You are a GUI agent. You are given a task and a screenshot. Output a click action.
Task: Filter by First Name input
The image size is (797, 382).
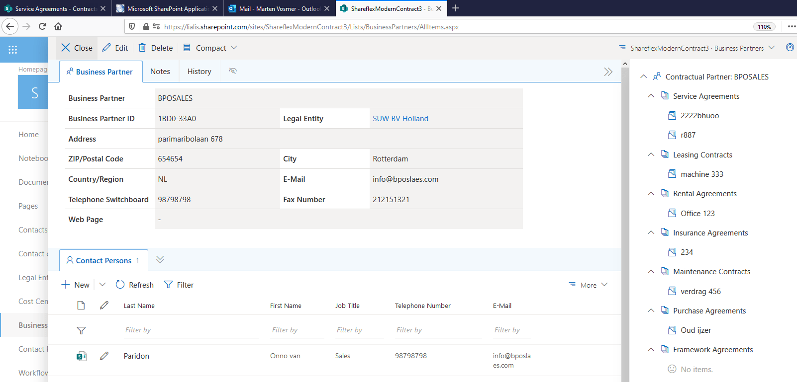(x=297, y=330)
